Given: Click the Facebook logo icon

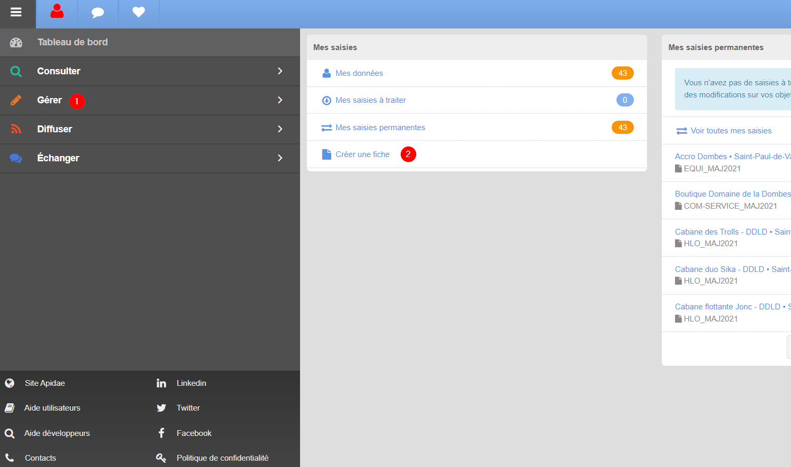Looking at the screenshot, I should 161,433.
